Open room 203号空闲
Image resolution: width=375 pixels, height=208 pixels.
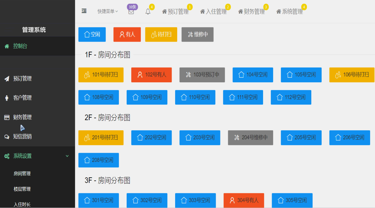point(200,138)
